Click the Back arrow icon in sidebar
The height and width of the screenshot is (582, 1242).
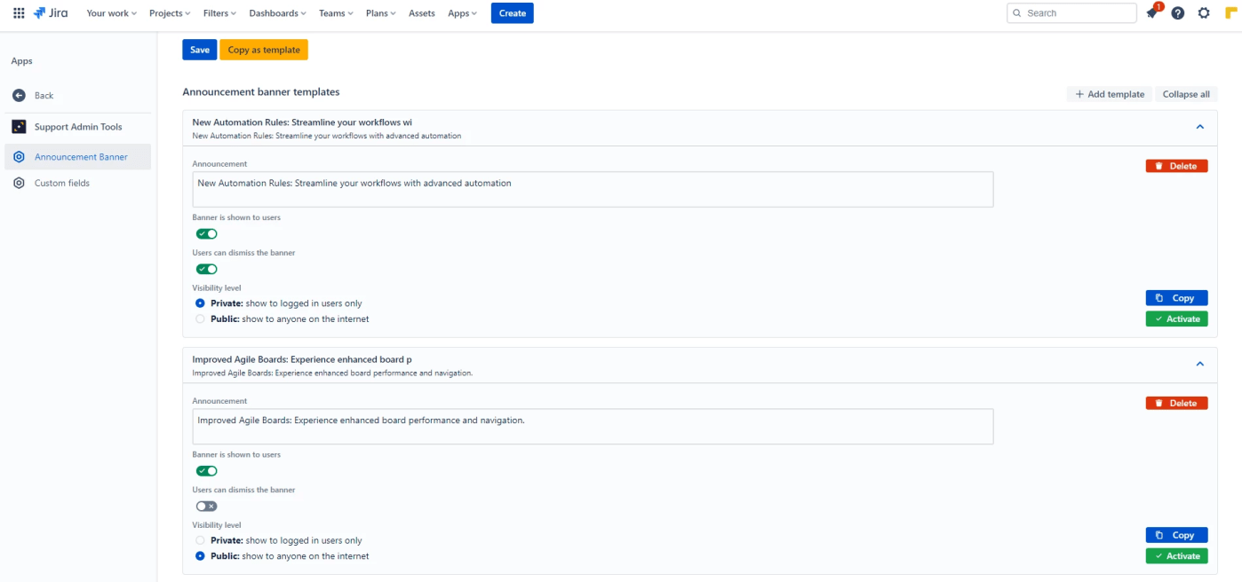[x=19, y=95]
